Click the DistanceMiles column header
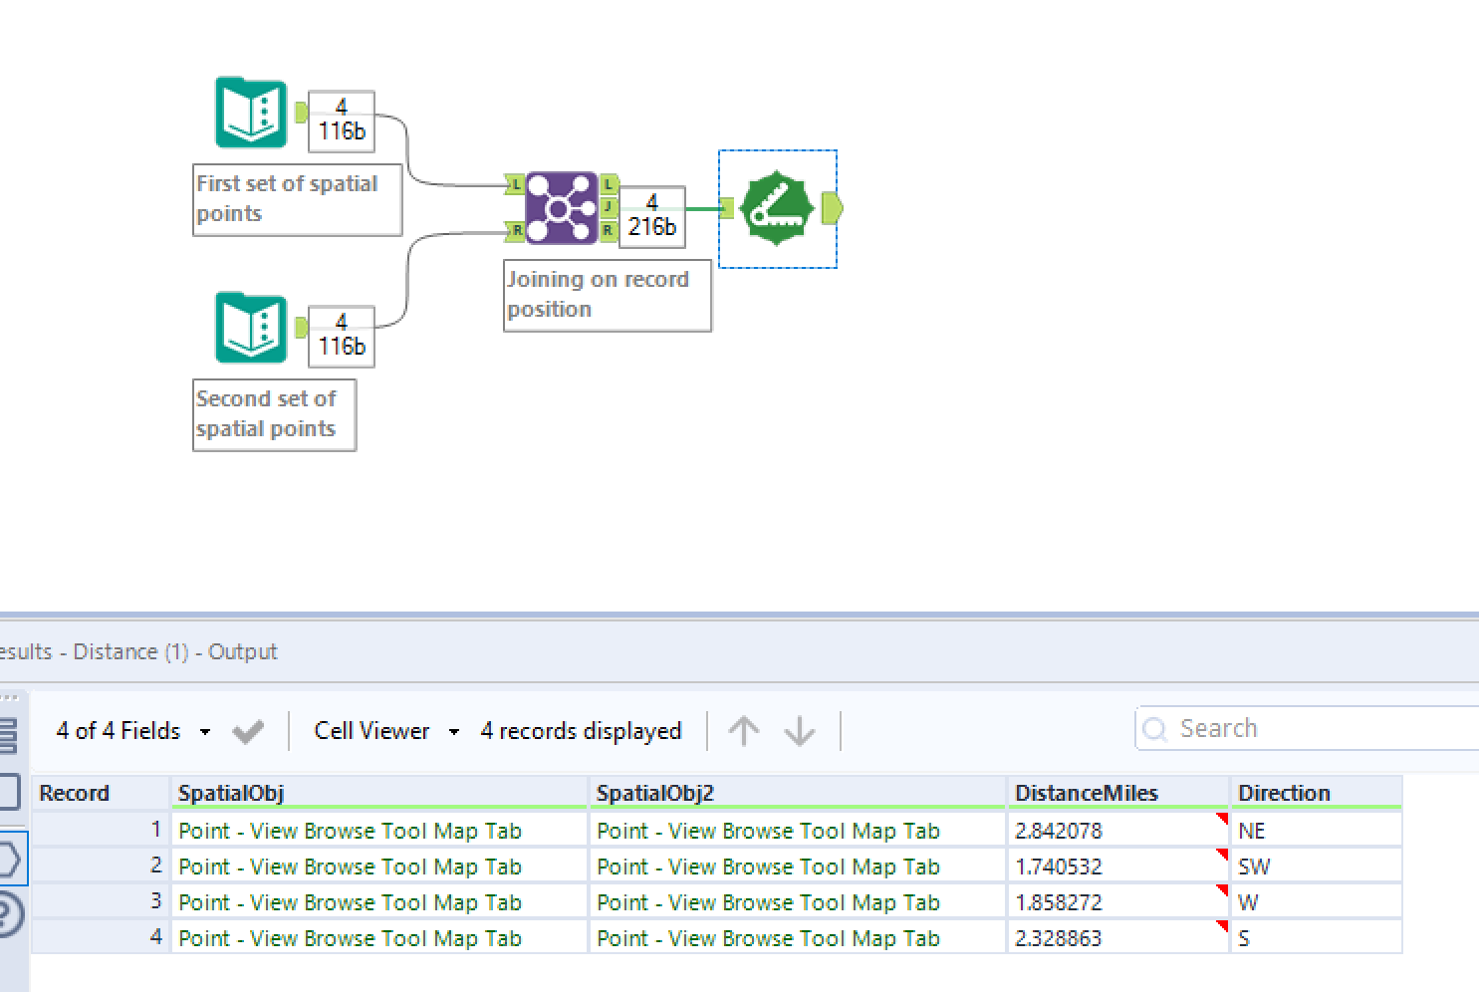Viewport: 1479px width, 992px height. coord(1086,793)
